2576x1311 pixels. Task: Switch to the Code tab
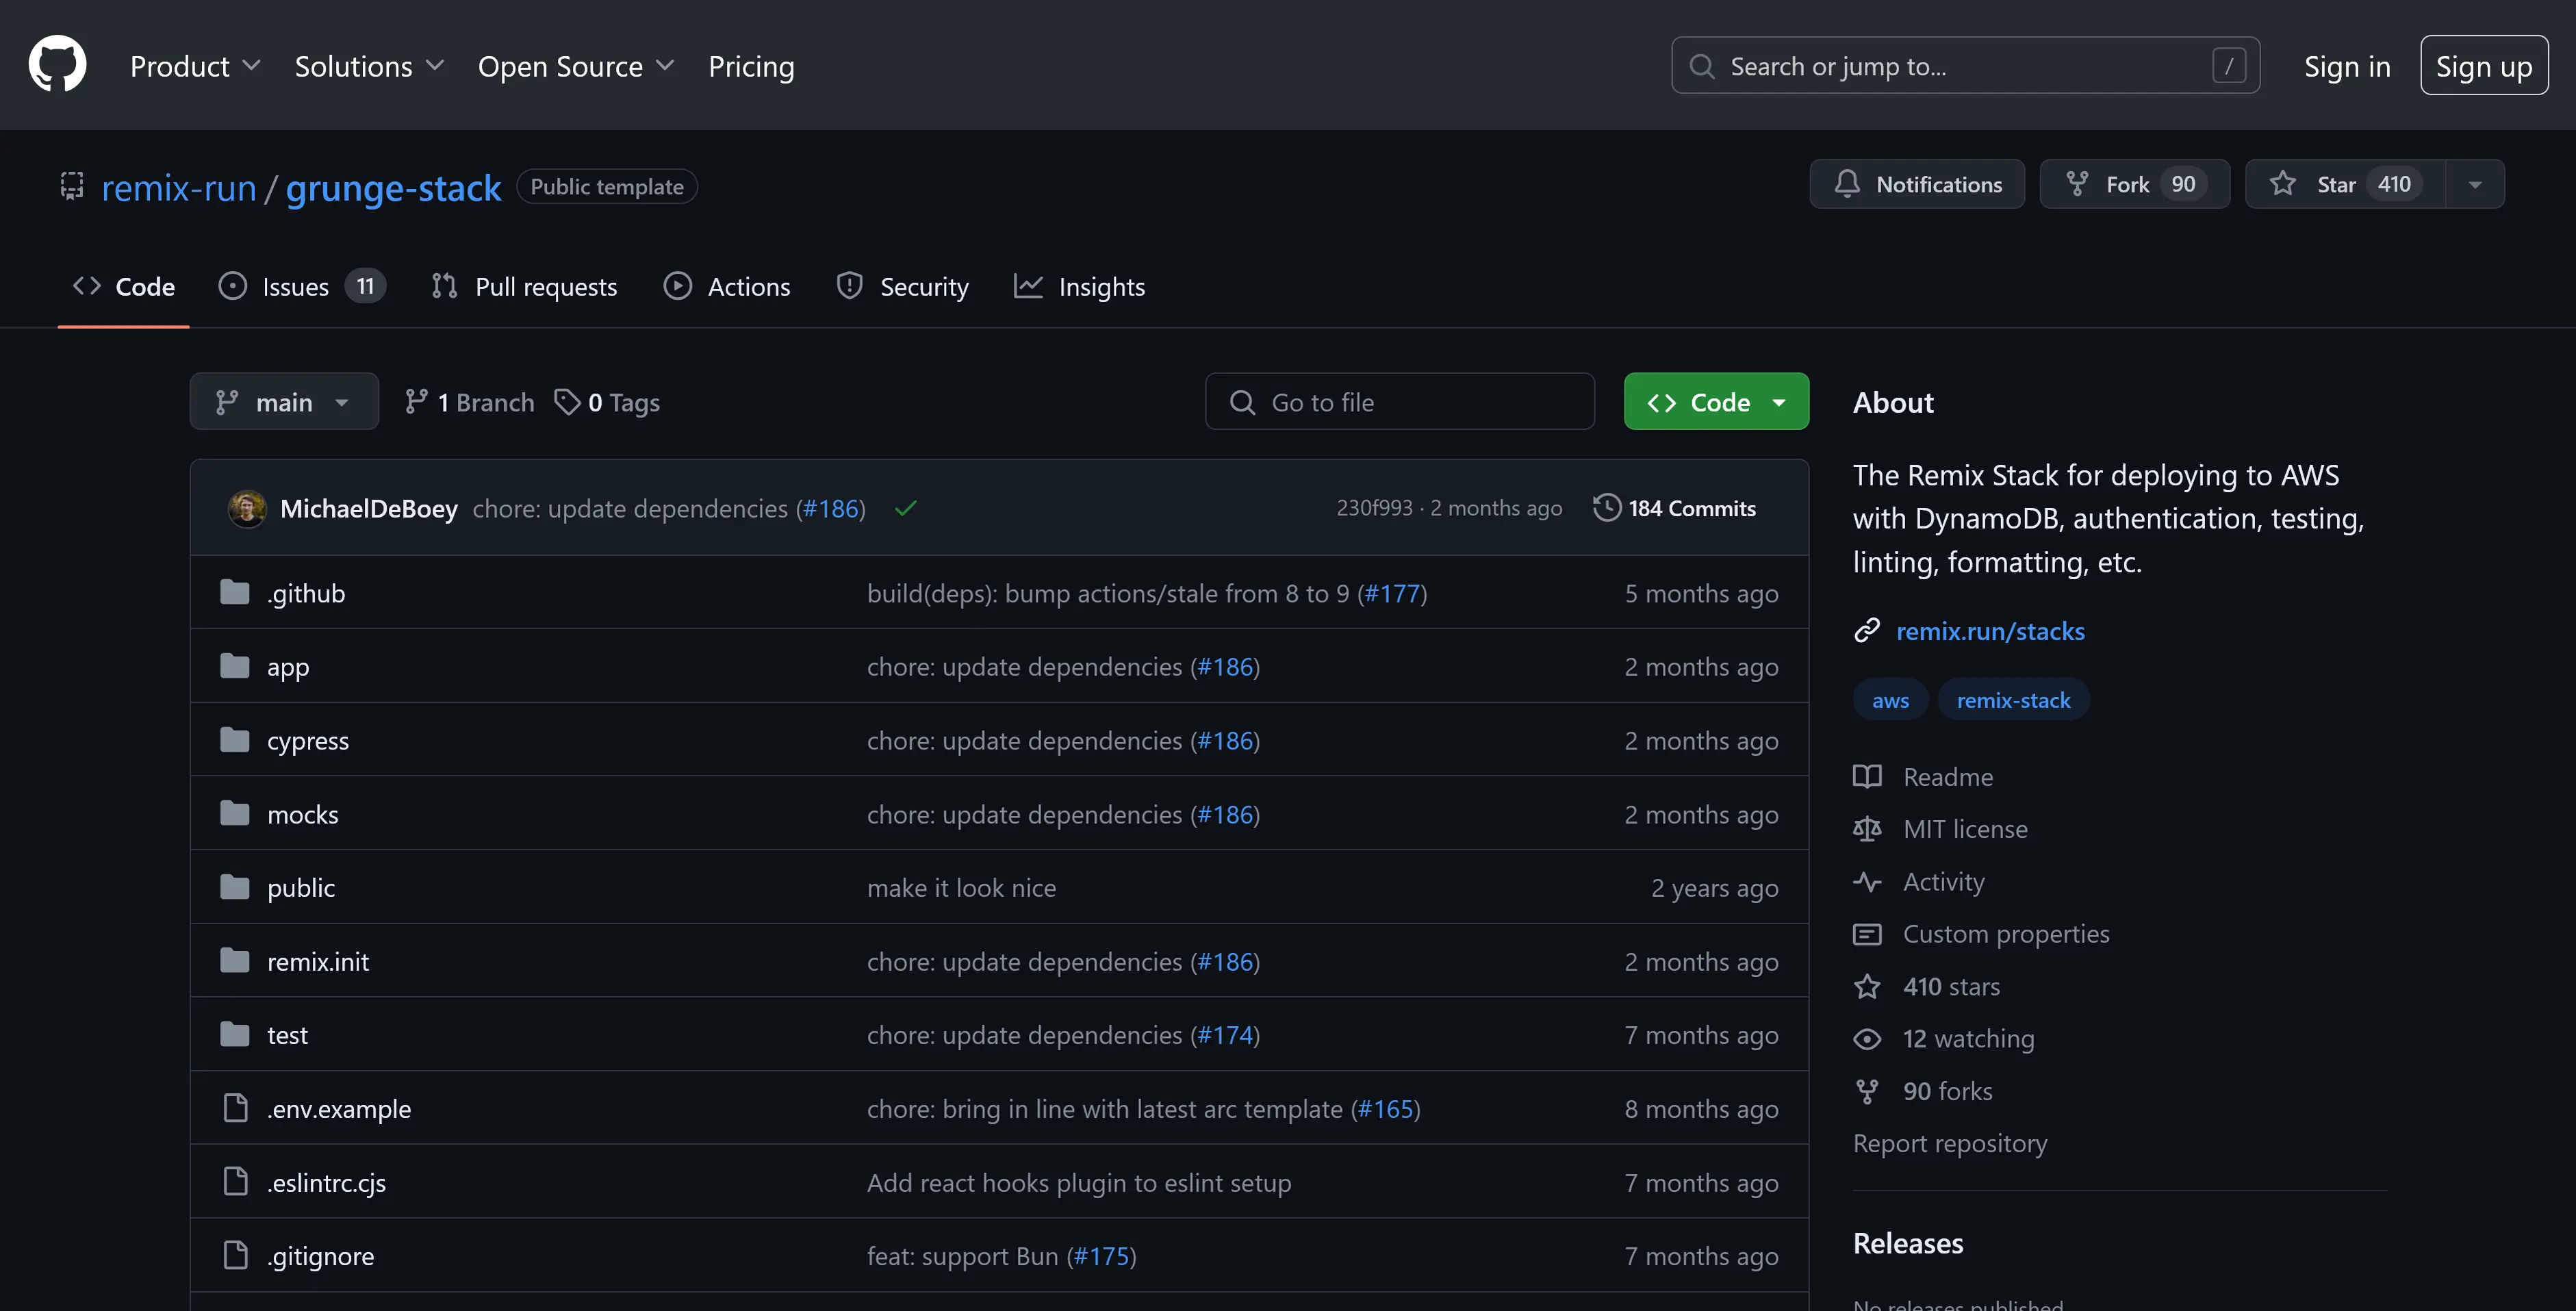(x=124, y=287)
